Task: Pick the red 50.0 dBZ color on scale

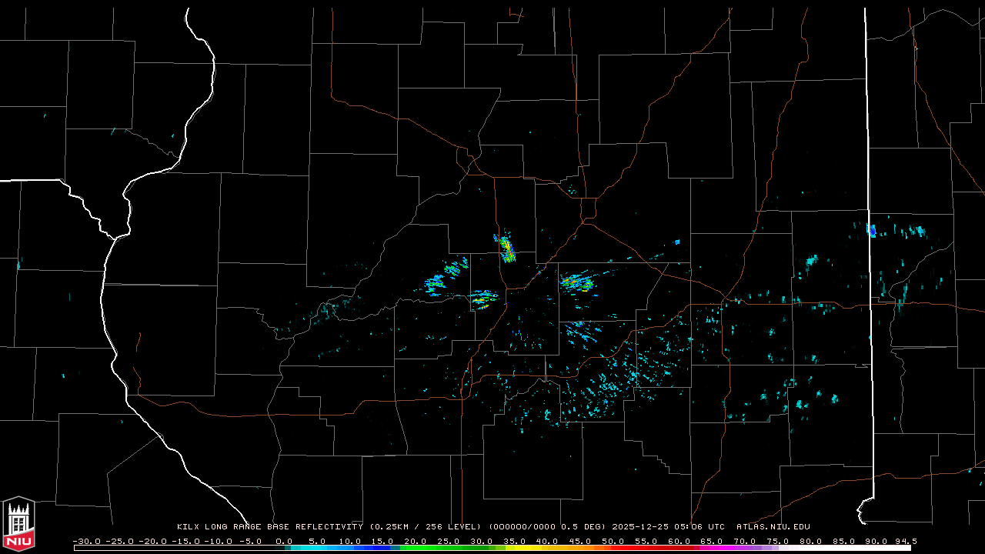Action: (x=613, y=548)
